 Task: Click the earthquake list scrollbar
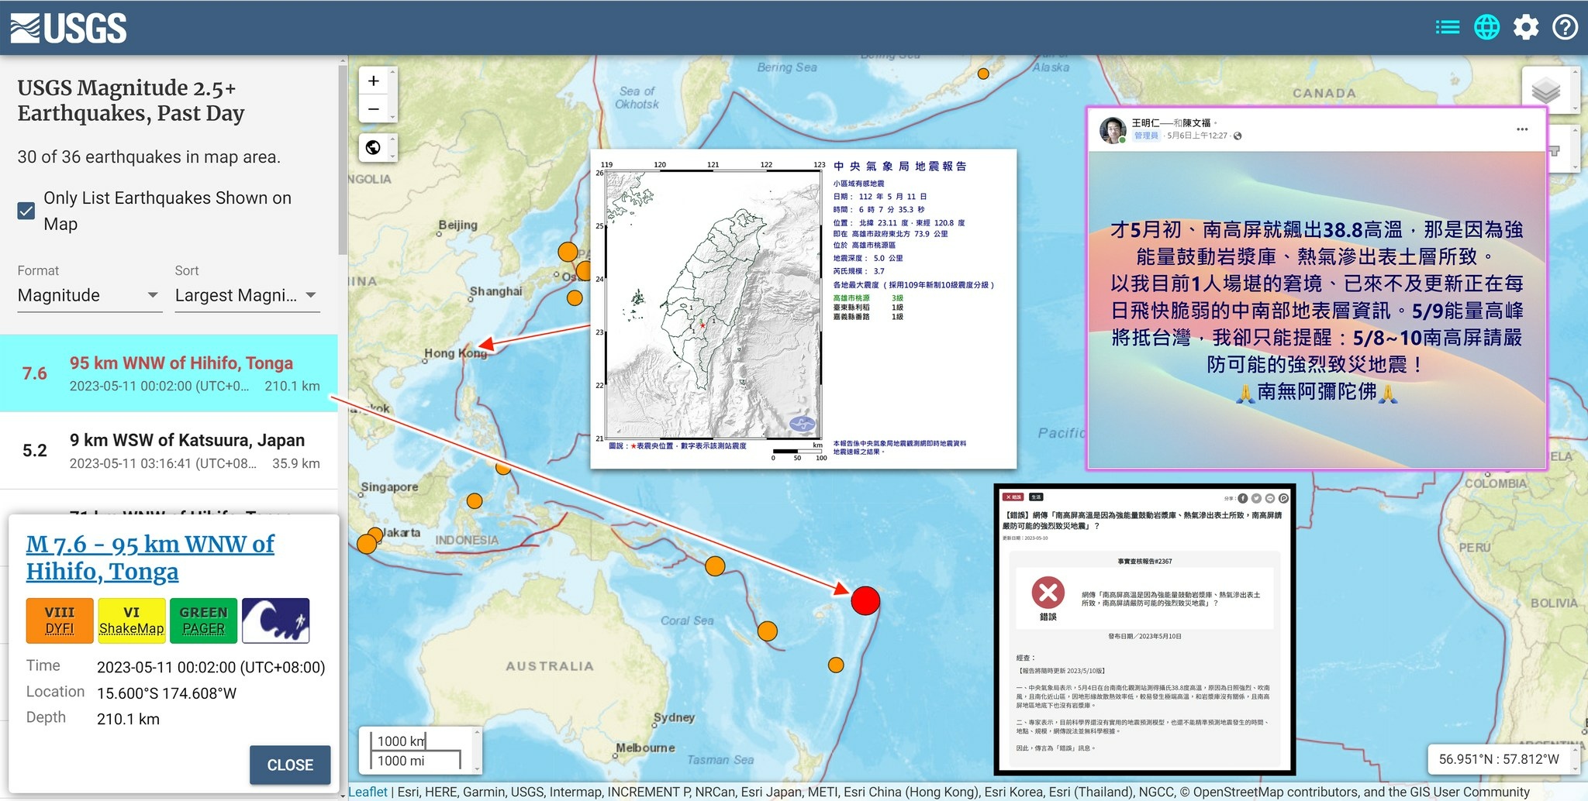click(x=342, y=159)
